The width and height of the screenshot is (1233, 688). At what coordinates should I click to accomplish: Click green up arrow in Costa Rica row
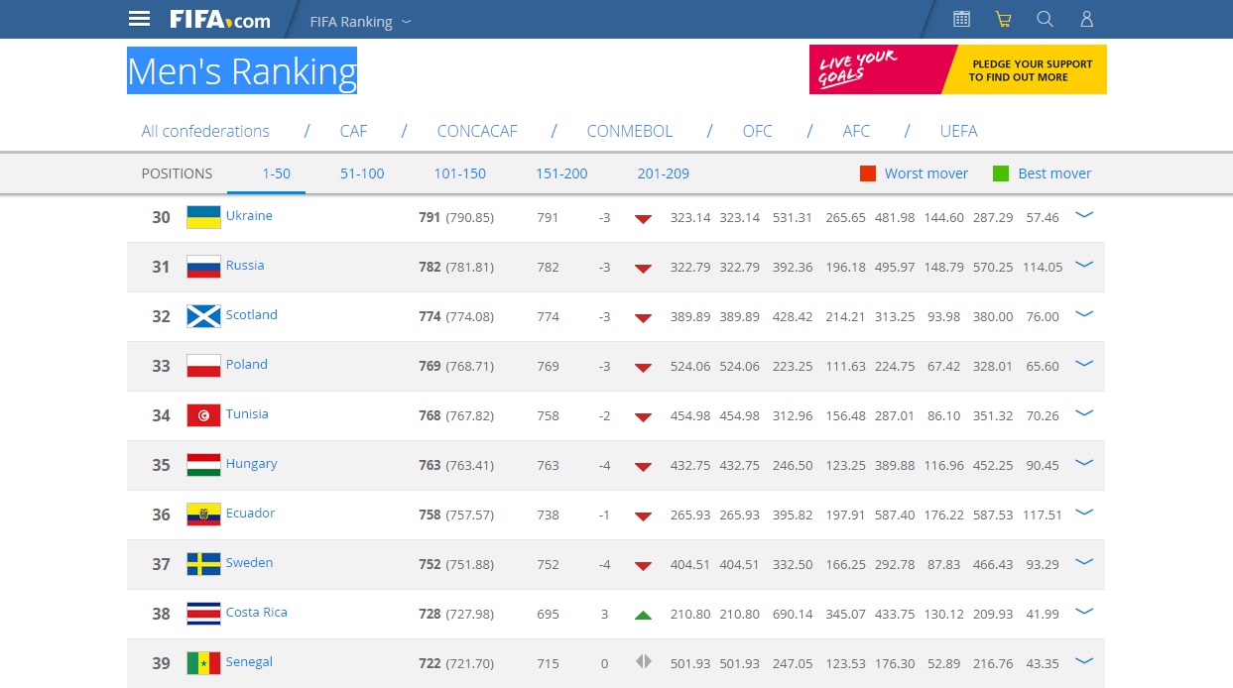click(643, 615)
